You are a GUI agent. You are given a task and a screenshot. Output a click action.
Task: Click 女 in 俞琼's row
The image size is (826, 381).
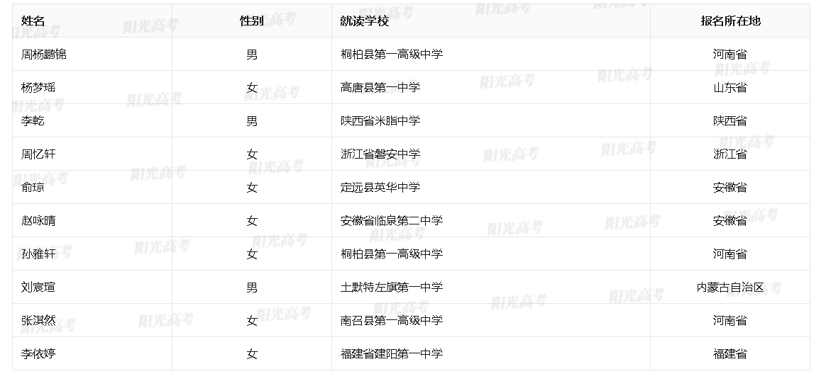tap(252, 188)
